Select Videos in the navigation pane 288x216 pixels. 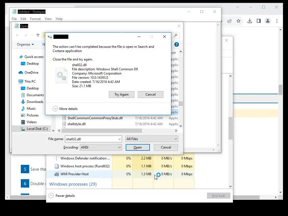coord(29,122)
